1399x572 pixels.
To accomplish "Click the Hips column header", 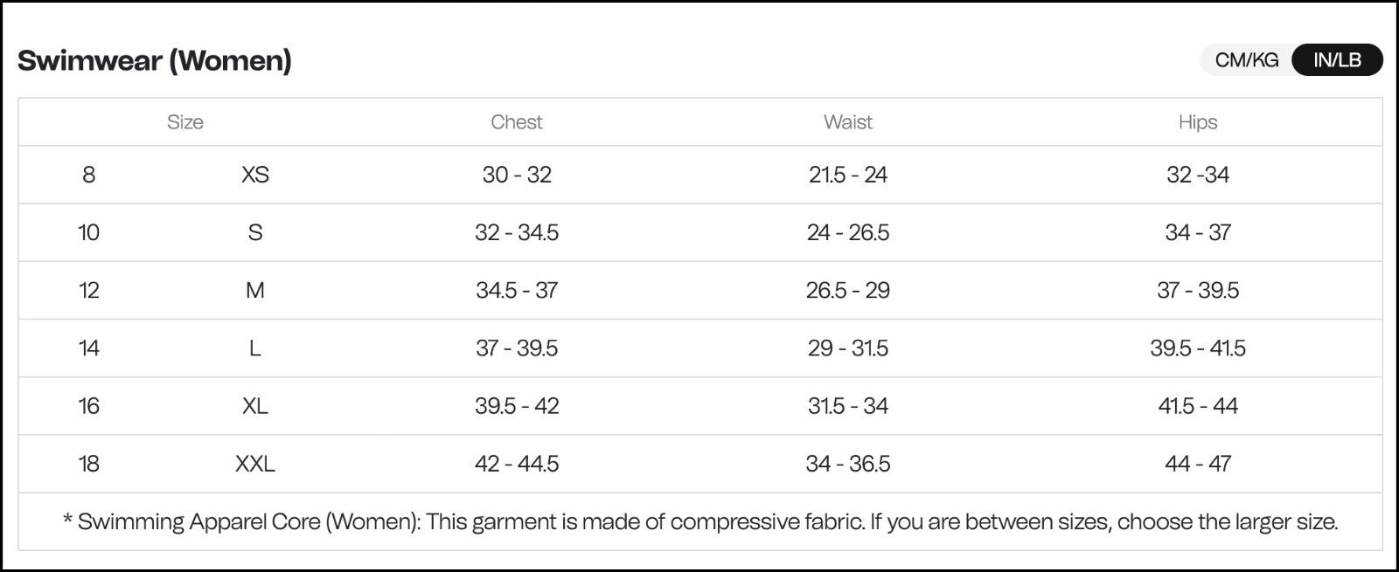I will click(x=1198, y=122).
